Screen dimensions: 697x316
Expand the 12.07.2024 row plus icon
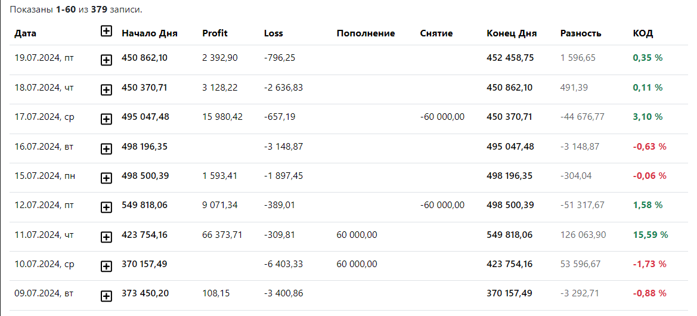(x=106, y=207)
